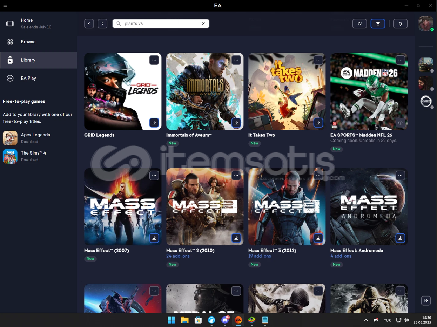This screenshot has height=327, width=437.
Task: Open more options for It Takes Two
Action: point(318,60)
